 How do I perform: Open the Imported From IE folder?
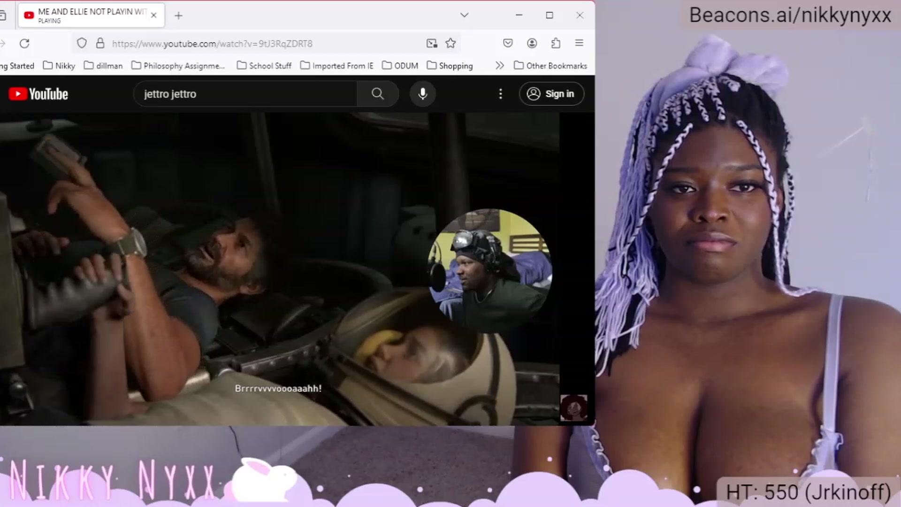[336, 66]
